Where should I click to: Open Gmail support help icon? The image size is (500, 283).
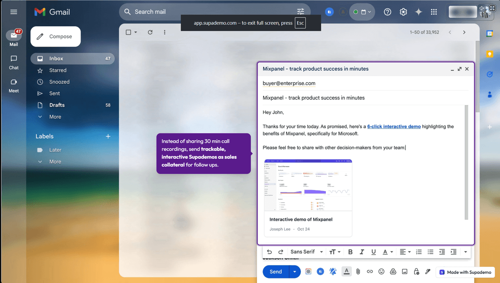387,12
